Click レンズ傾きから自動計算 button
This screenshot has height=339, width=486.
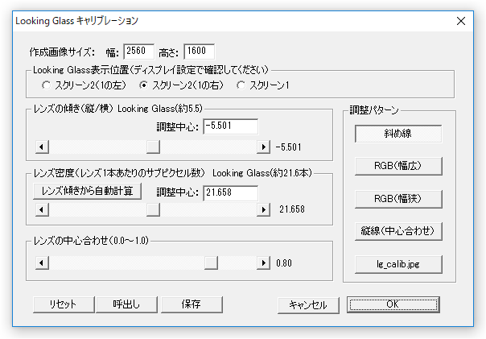pyautogui.click(x=87, y=191)
